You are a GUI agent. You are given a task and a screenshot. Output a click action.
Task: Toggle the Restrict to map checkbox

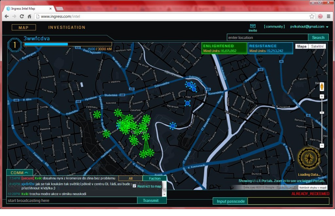tap(134, 186)
